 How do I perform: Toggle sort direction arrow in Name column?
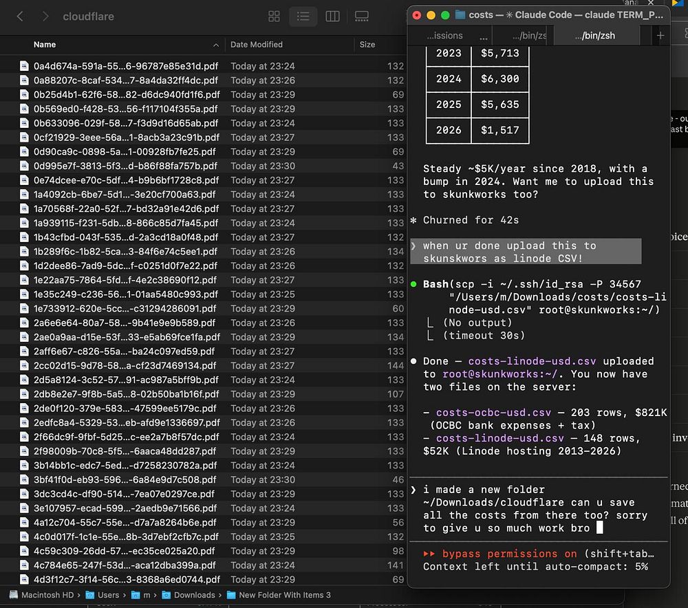coord(216,45)
